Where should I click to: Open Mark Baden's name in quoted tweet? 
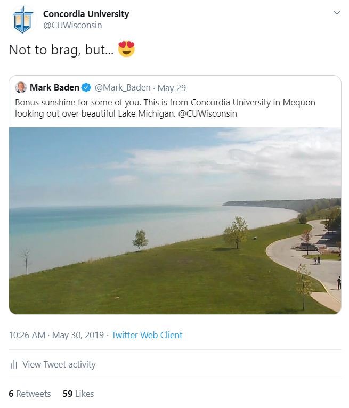click(54, 88)
